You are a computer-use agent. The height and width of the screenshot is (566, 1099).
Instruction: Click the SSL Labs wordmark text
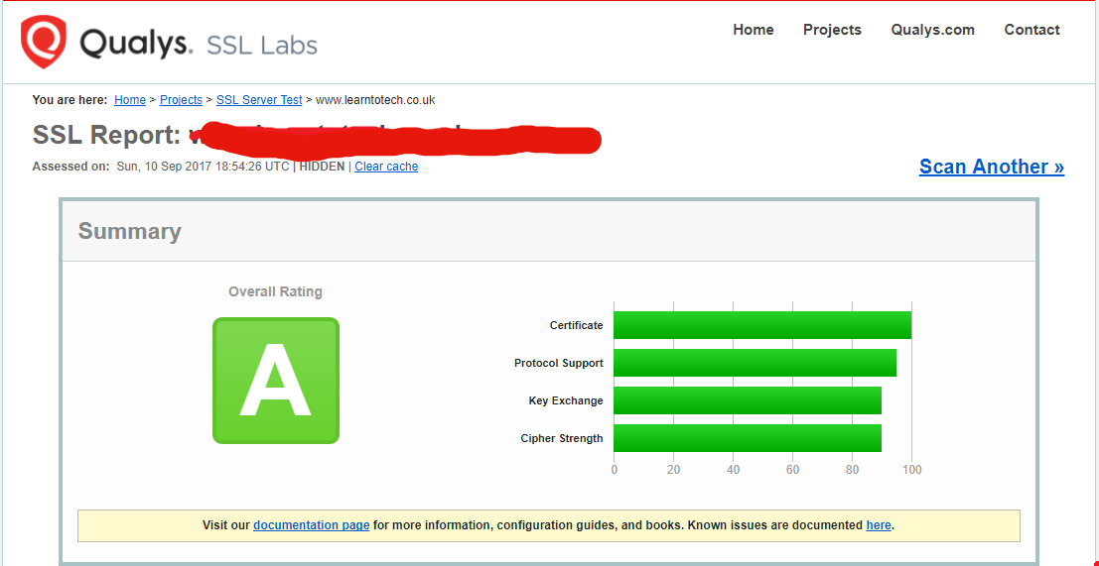click(x=262, y=46)
